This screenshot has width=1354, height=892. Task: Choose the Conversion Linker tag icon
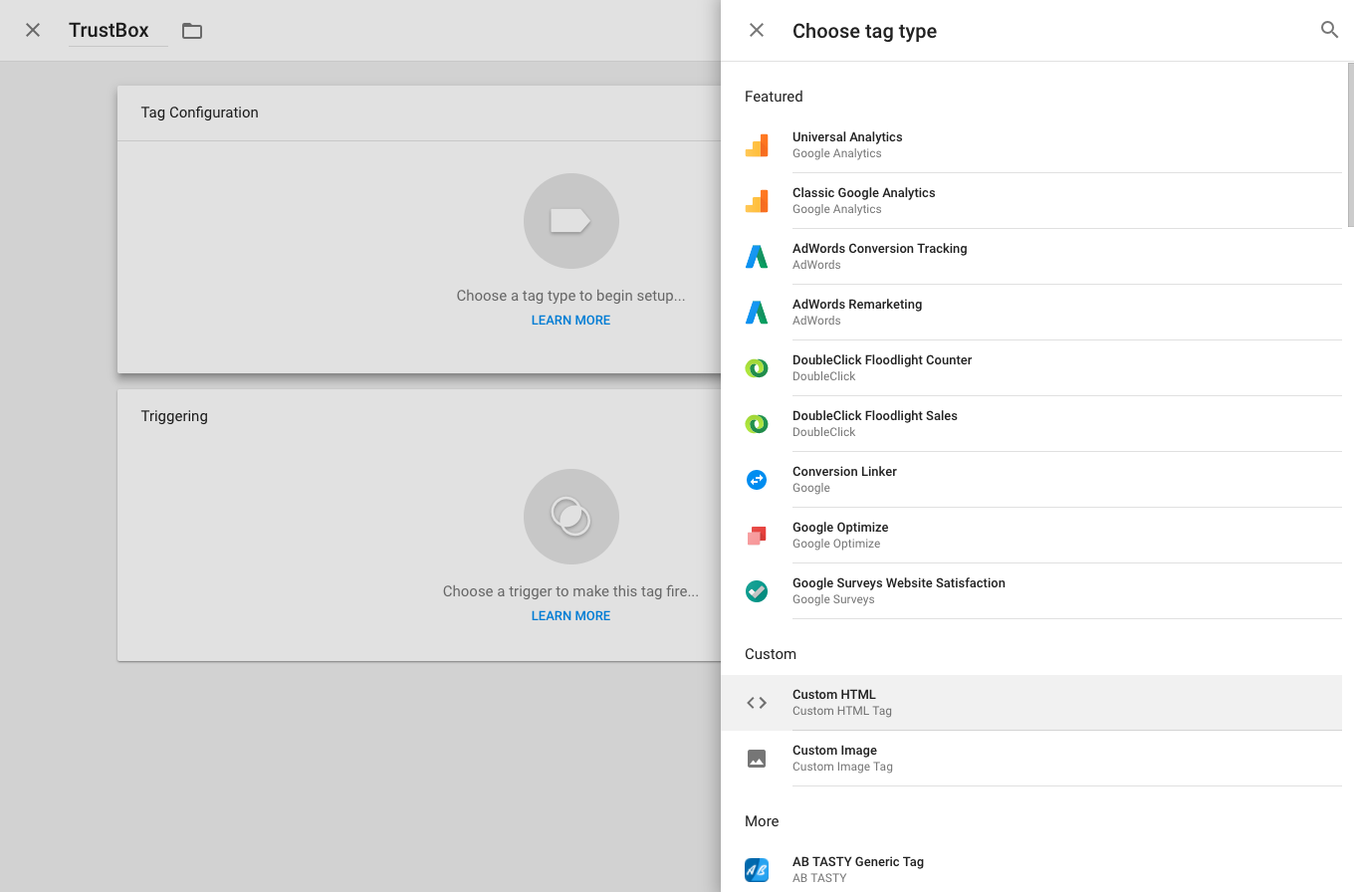coord(757,479)
